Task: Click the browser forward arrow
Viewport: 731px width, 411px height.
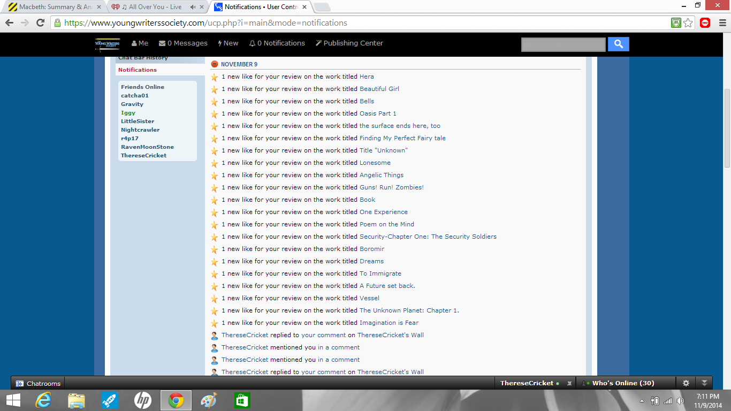Action: [x=25, y=23]
